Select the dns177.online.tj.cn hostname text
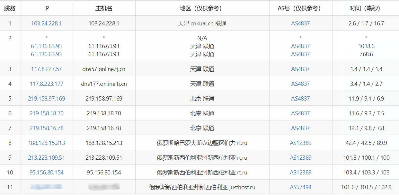 pos(104,84)
